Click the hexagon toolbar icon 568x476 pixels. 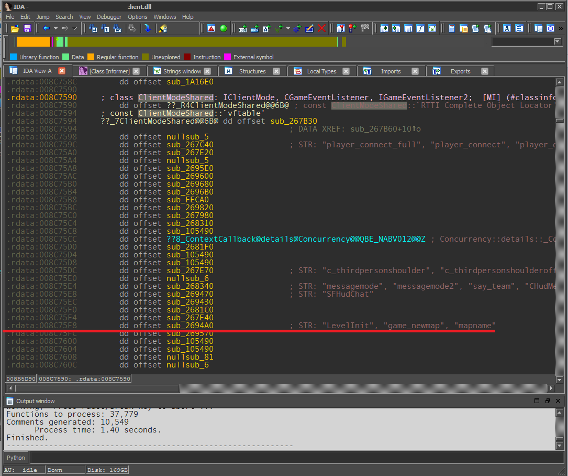click(x=551, y=28)
